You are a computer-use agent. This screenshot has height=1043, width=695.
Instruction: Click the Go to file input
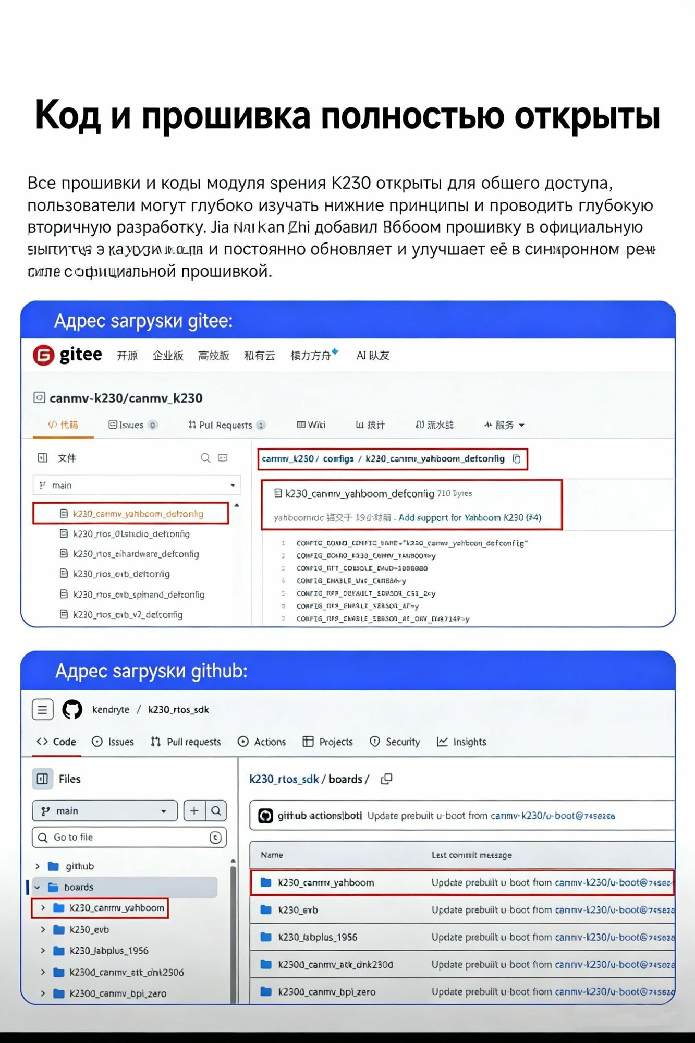click(x=129, y=837)
